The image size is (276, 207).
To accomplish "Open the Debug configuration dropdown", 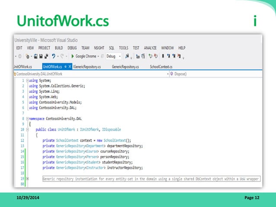I will click(x=119, y=56).
